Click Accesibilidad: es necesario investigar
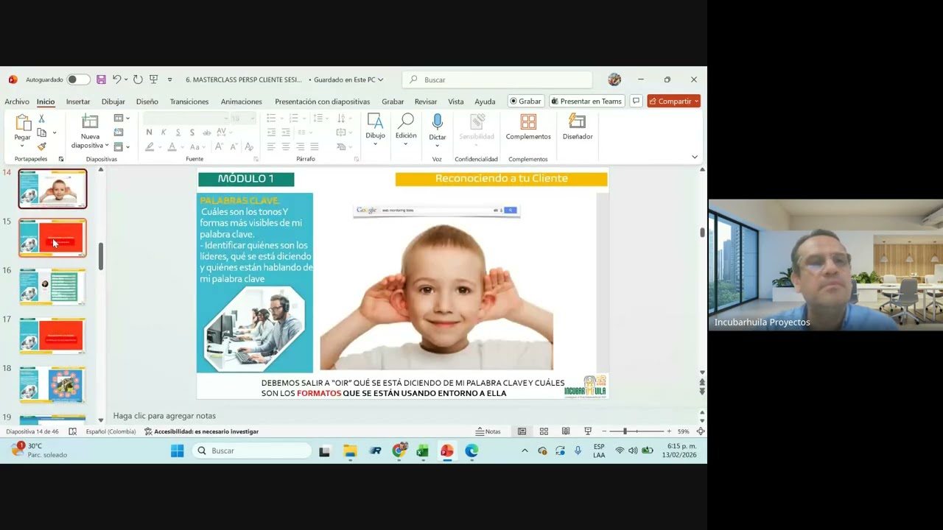943x530 pixels. pos(202,431)
